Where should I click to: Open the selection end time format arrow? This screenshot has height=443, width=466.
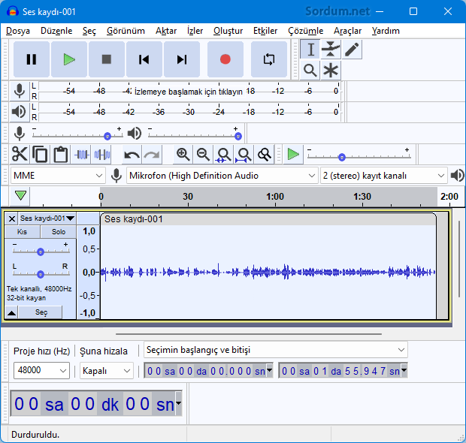(404, 370)
